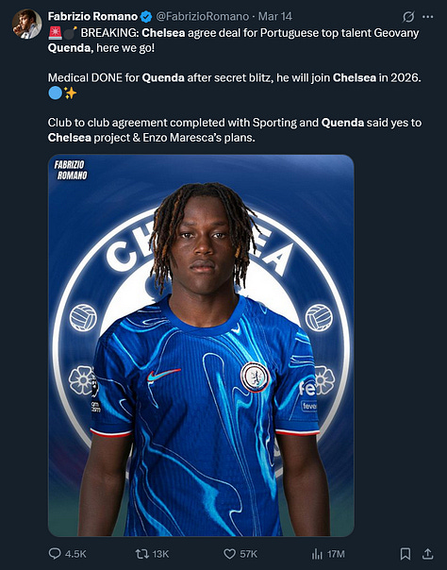Open Fabrizio Romano's profile avatar
This screenshot has width=447, height=570.
[26, 24]
